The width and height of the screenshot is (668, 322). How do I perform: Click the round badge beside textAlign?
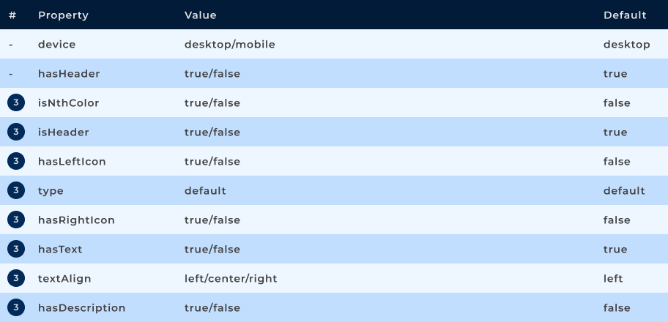pyautogui.click(x=16, y=279)
